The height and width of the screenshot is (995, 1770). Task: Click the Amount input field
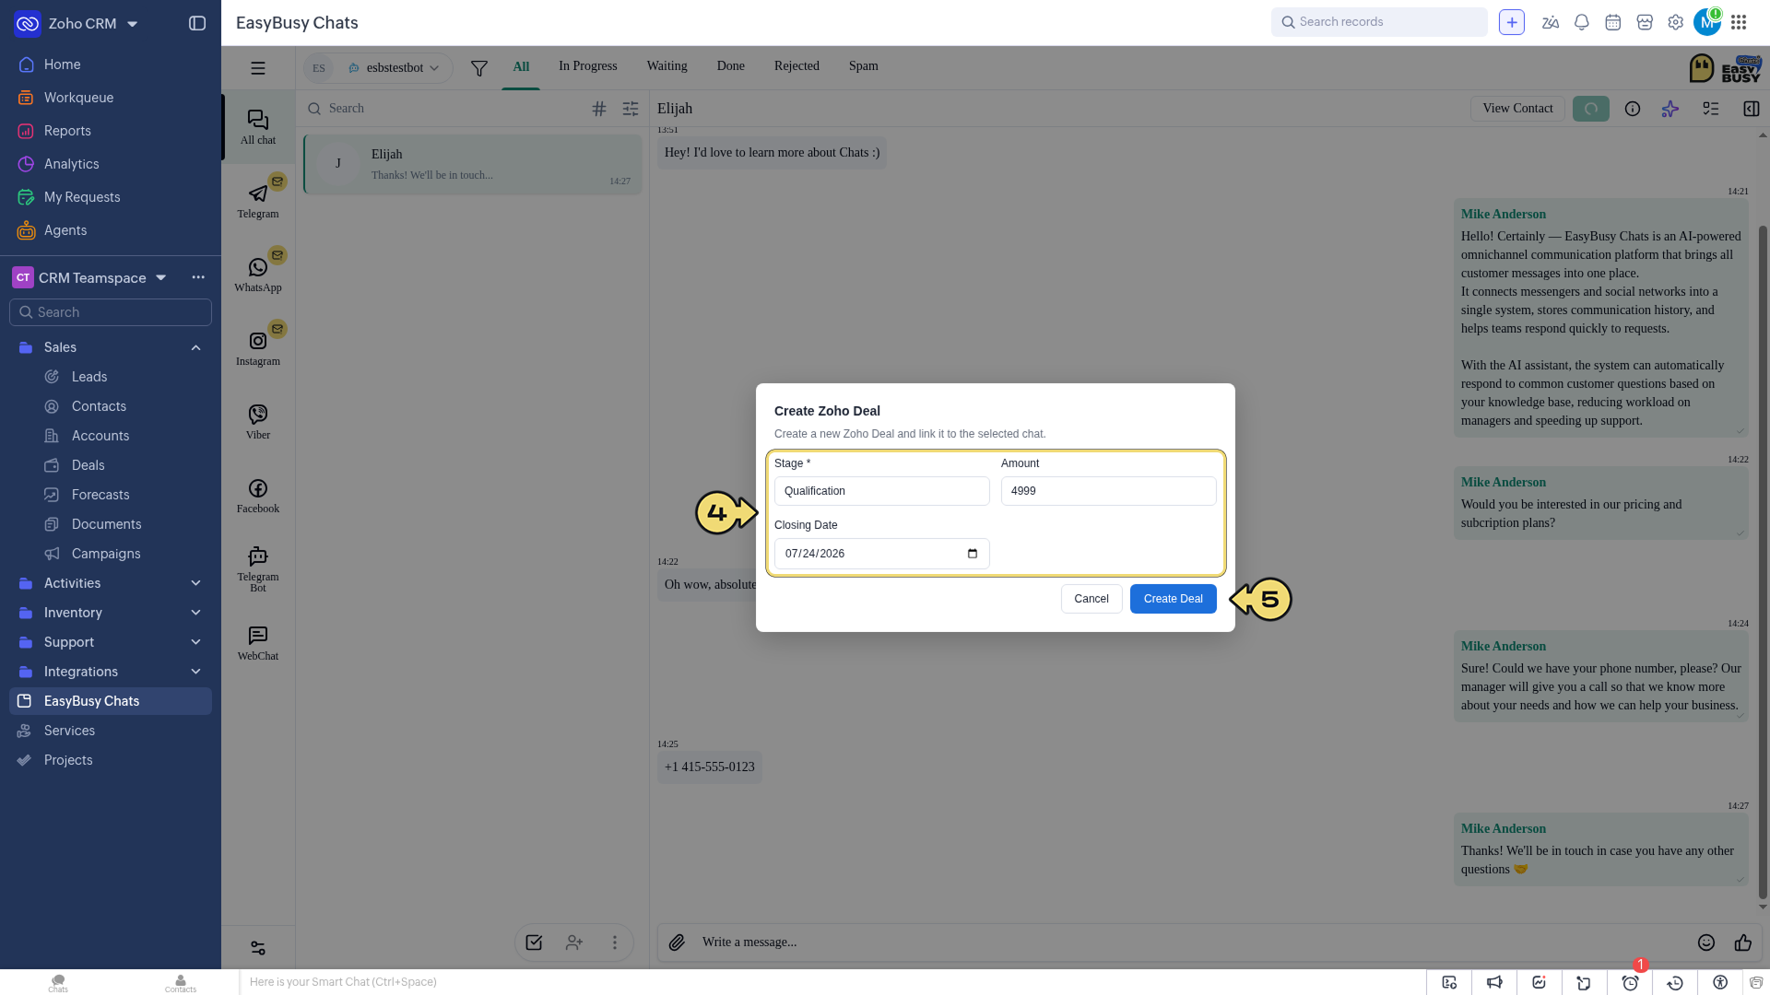tap(1109, 491)
